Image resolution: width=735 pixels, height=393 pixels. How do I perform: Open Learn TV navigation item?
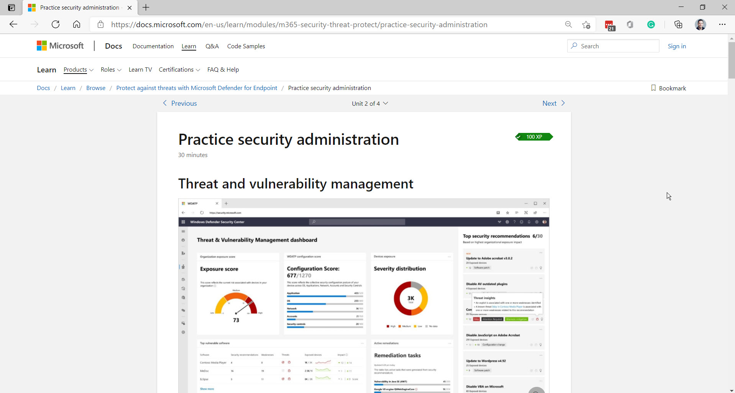coord(140,69)
